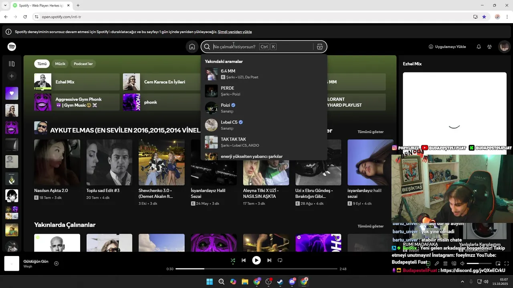
Task: Bookmark page with star icon
Action: tap(484, 17)
